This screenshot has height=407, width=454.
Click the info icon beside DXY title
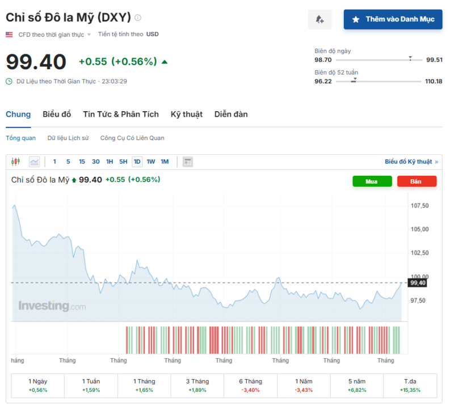[138, 18]
